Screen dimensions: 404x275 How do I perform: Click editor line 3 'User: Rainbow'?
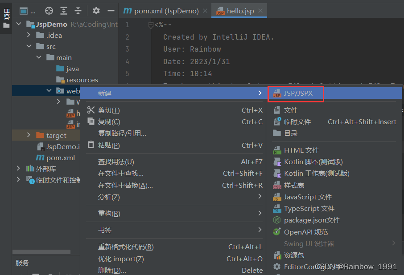pyautogui.click(x=192, y=49)
